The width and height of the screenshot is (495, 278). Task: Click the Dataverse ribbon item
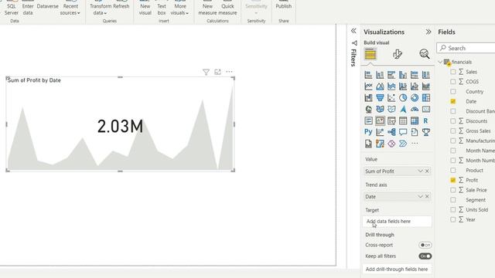coord(48,6)
